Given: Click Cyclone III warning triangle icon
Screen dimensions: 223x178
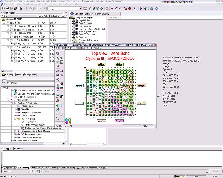Looking at the screenshot, I should coord(4,19).
